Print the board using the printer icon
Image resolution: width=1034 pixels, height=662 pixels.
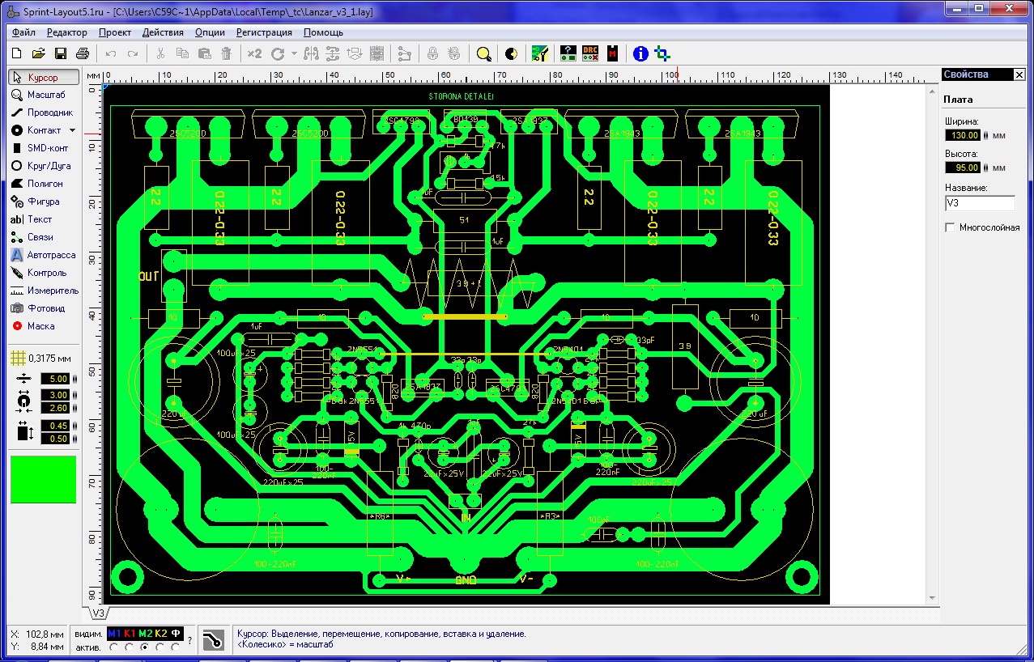click(x=82, y=53)
